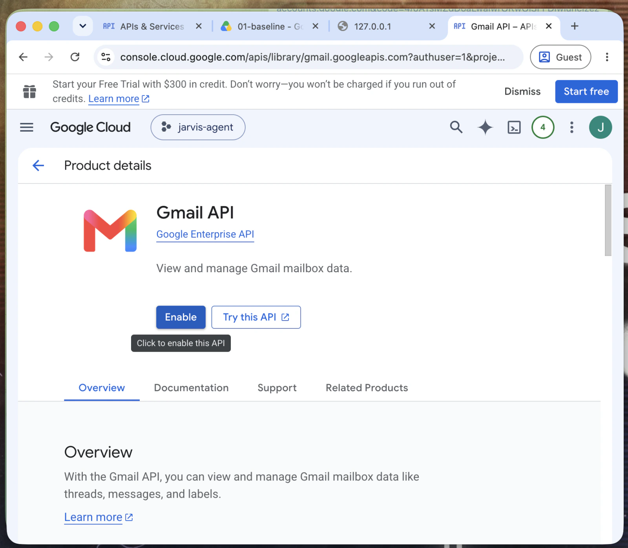Image resolution: width=628 pixels, height=548 pixels.
Task: Close the 01-baseline tab
Action: coord(315,26)
